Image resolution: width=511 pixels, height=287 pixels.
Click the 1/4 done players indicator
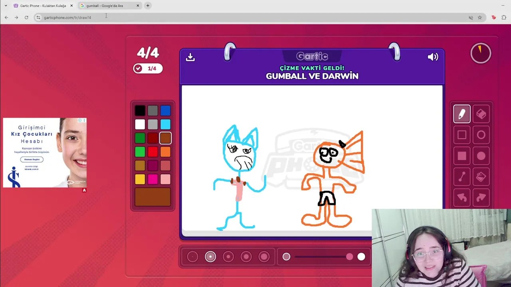coord(148,69)
